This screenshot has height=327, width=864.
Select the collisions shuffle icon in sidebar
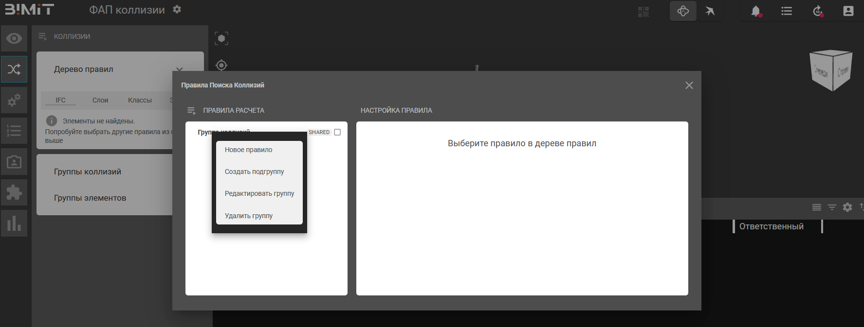click(14, 69)
